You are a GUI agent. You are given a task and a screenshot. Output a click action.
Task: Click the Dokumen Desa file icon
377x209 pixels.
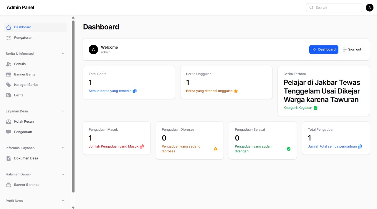9,158
